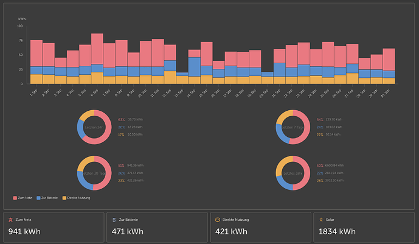Click the 3702.30 kWh value
Viewport: 419px width, 244px height.
coord(334,181)
